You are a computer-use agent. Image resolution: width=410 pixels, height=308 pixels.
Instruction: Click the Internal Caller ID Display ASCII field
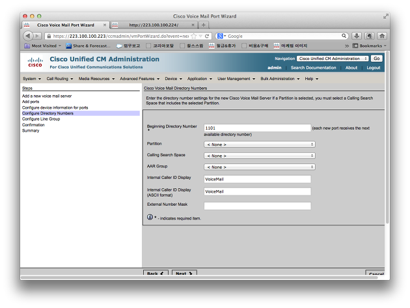(257, 191)
